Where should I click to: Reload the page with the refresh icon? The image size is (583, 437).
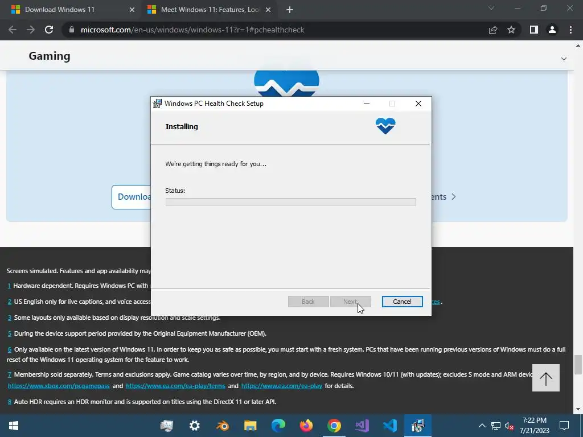[x=49, y=30]
